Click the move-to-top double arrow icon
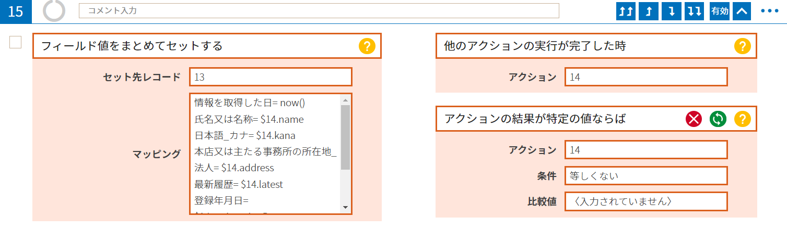The image size is (787, 229). tap(626, 11)
